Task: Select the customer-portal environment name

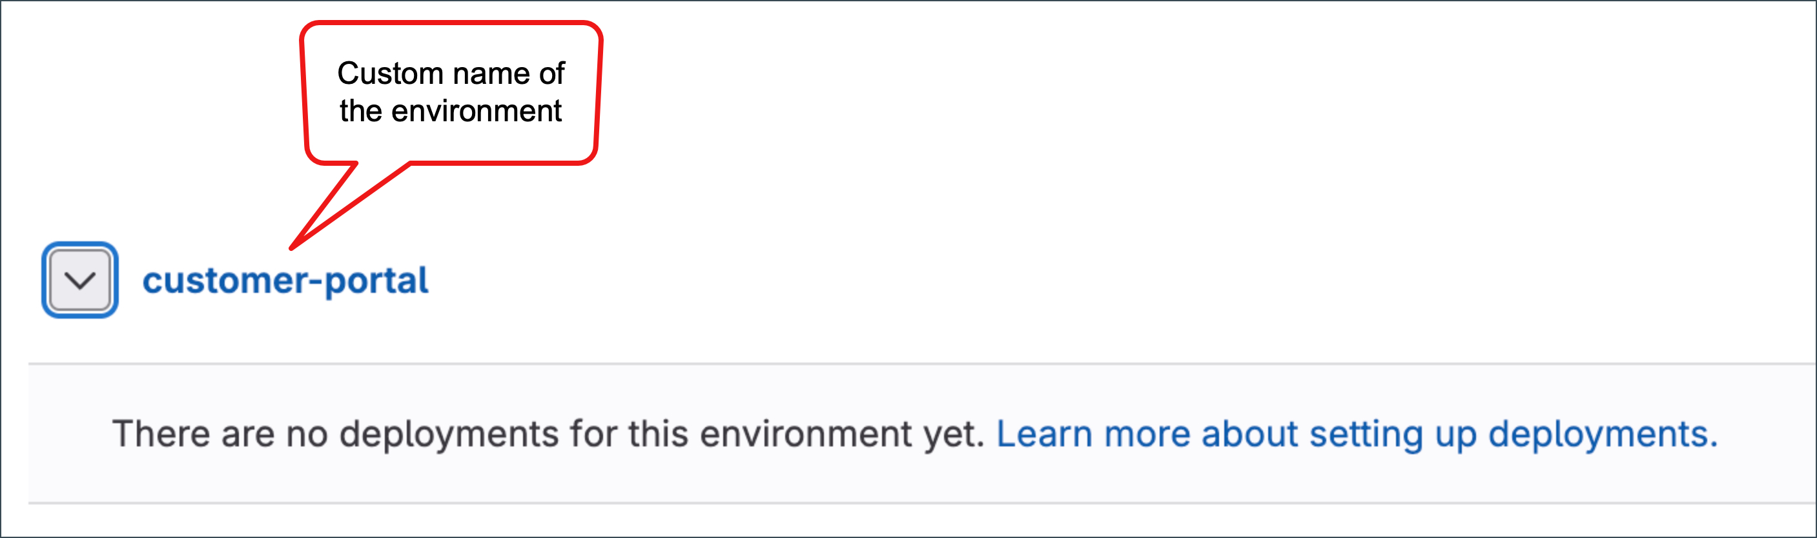Action: coord(285,281)
